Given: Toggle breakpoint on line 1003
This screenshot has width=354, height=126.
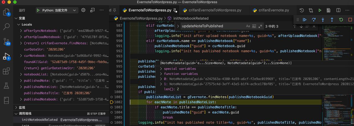Looking at the screenshot, I should [x=112, y=107].
